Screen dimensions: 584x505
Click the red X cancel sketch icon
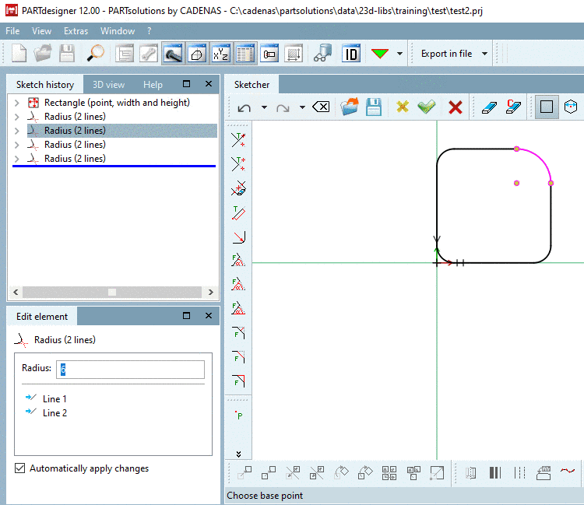click(456, 107)
